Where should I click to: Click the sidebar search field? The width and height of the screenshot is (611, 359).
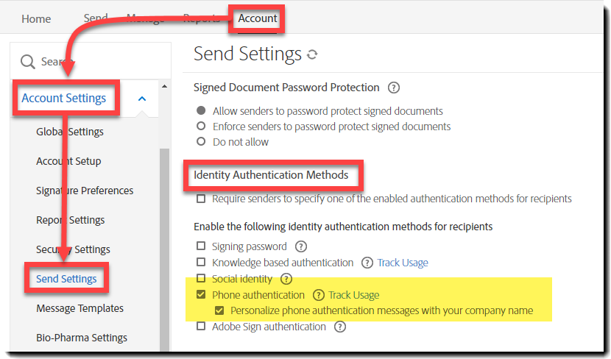(91, 61)
